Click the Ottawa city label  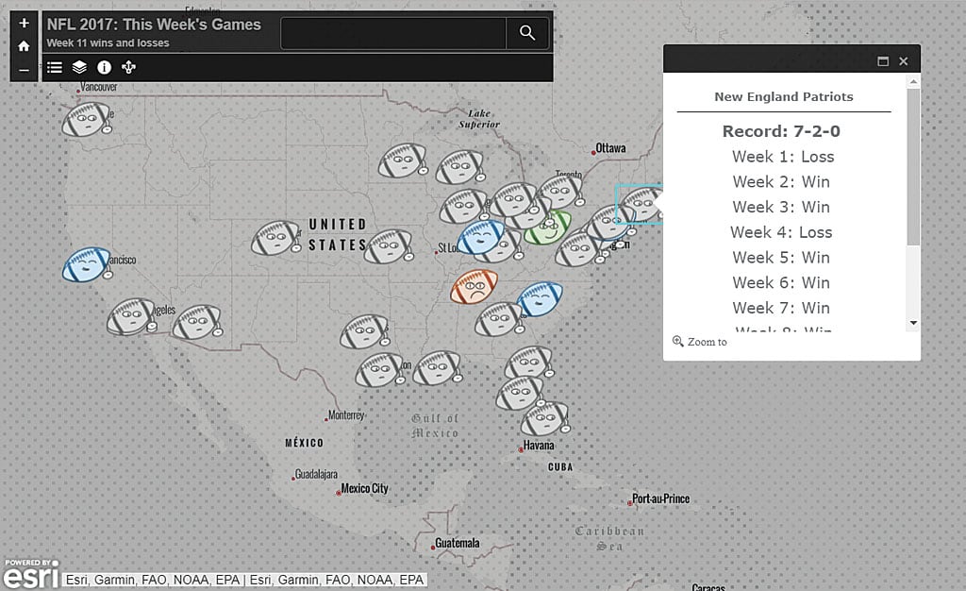(610, 148)
